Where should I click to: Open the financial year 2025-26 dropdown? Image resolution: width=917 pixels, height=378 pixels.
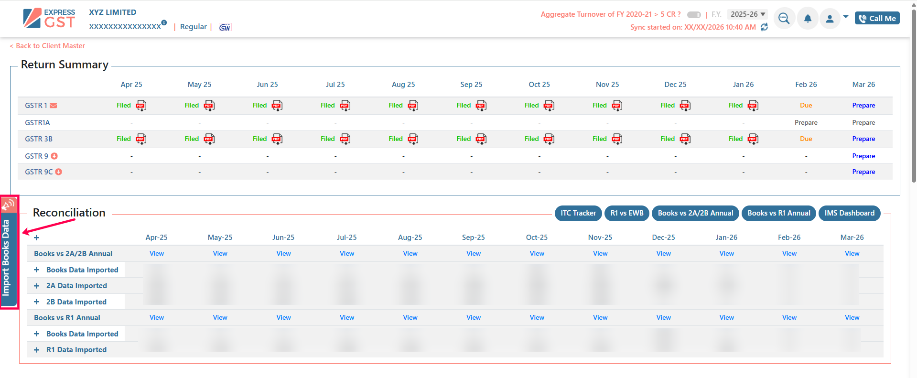(747, 14)
